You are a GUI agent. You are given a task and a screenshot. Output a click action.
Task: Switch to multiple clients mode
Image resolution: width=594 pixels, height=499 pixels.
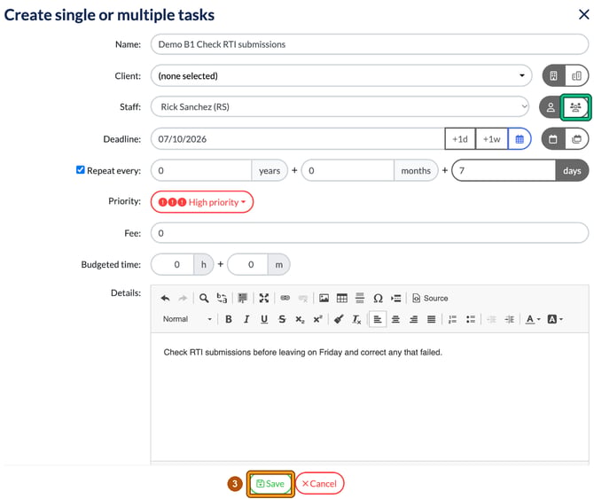576,75
